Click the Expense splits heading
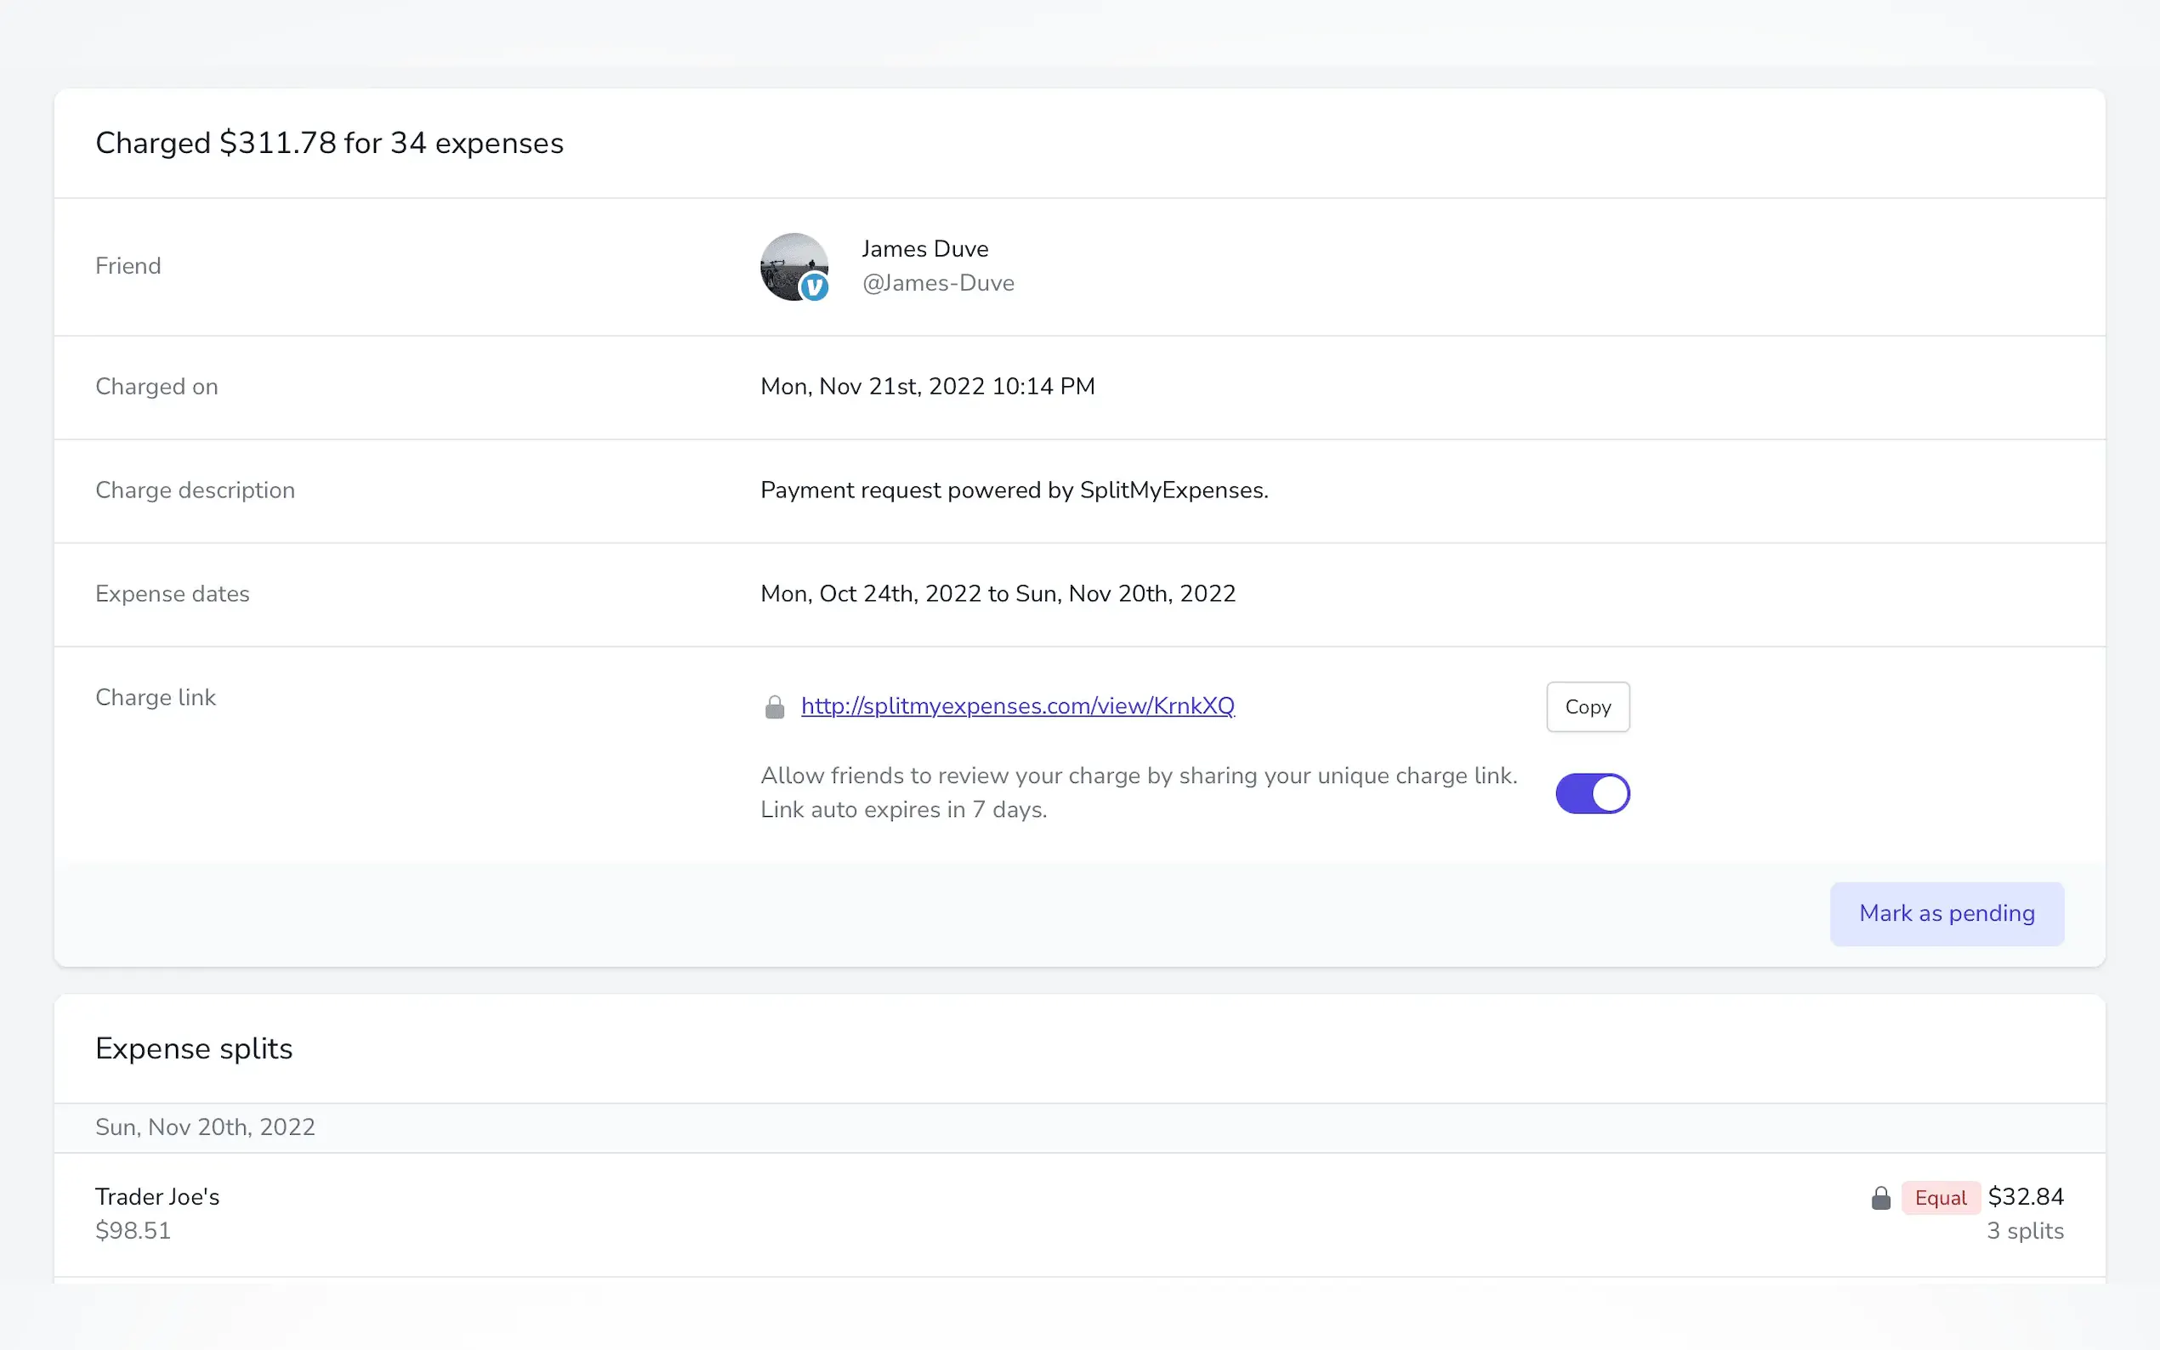Screen dimensions: 2160x1350 tap(194, 1048)
